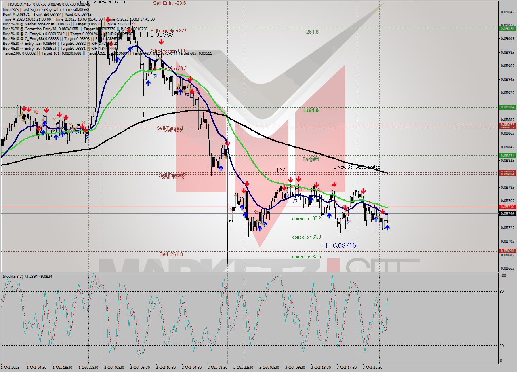Click the stochastic axis value 100
The height and width of the screenshot is (372, 517).
coord(504,276)
